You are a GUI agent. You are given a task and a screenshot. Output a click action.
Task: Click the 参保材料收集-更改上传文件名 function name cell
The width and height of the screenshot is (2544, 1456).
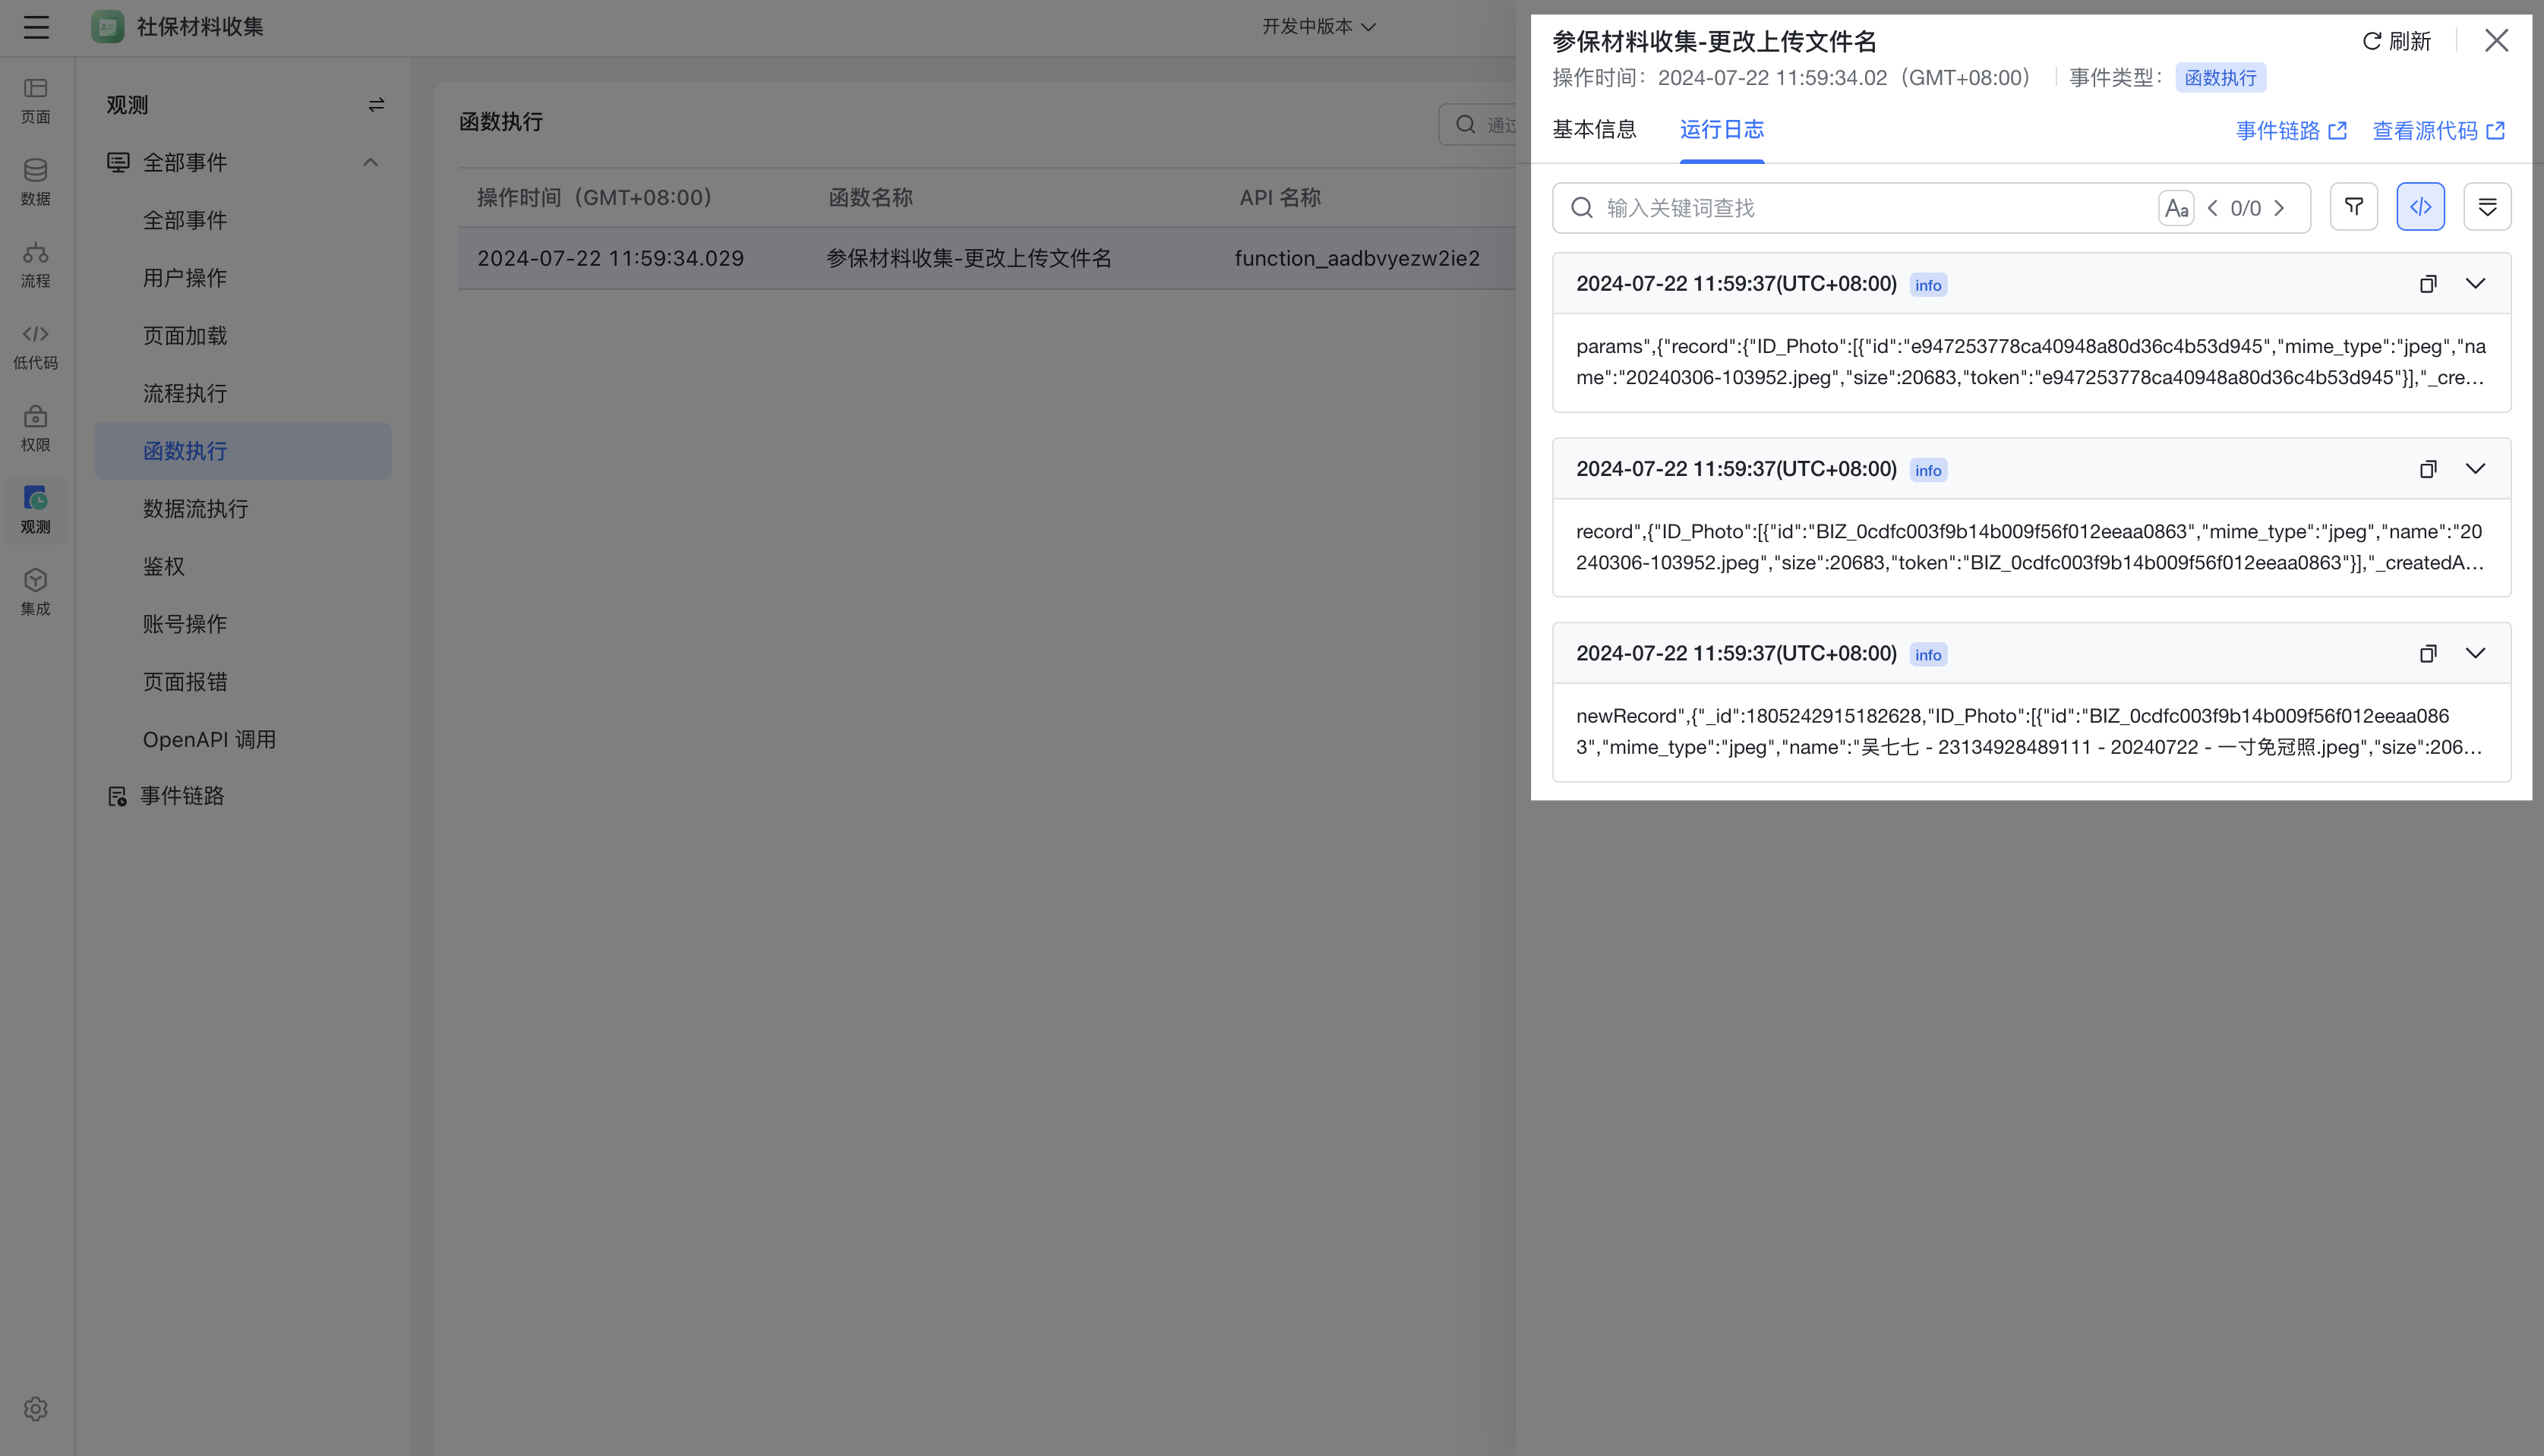pyautogui.click(x=970, y=258)
